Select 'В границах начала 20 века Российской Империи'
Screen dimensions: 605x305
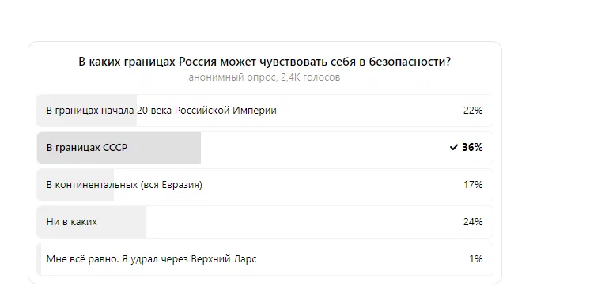coord(265,111)
